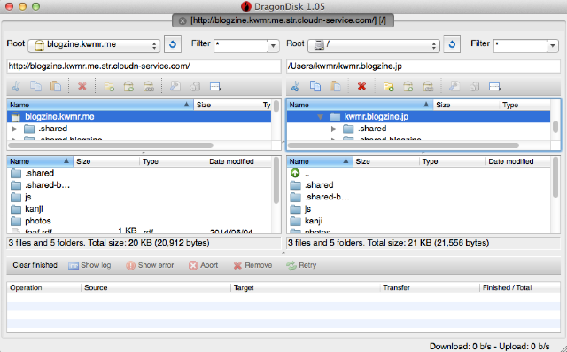Click the wrench properties icon in left pane toolbar

pyautogui.click(x=175, y=87)
